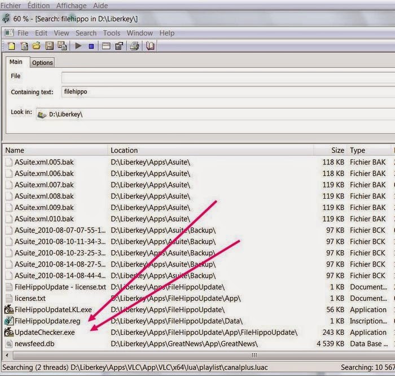
Task: Open the View menu
Action: pyautogui.click(x=62, y=33)
